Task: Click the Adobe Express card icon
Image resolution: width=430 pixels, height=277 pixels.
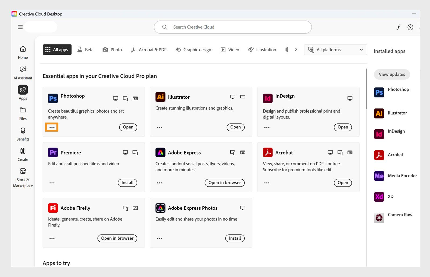Action: [x=160, y=152]
